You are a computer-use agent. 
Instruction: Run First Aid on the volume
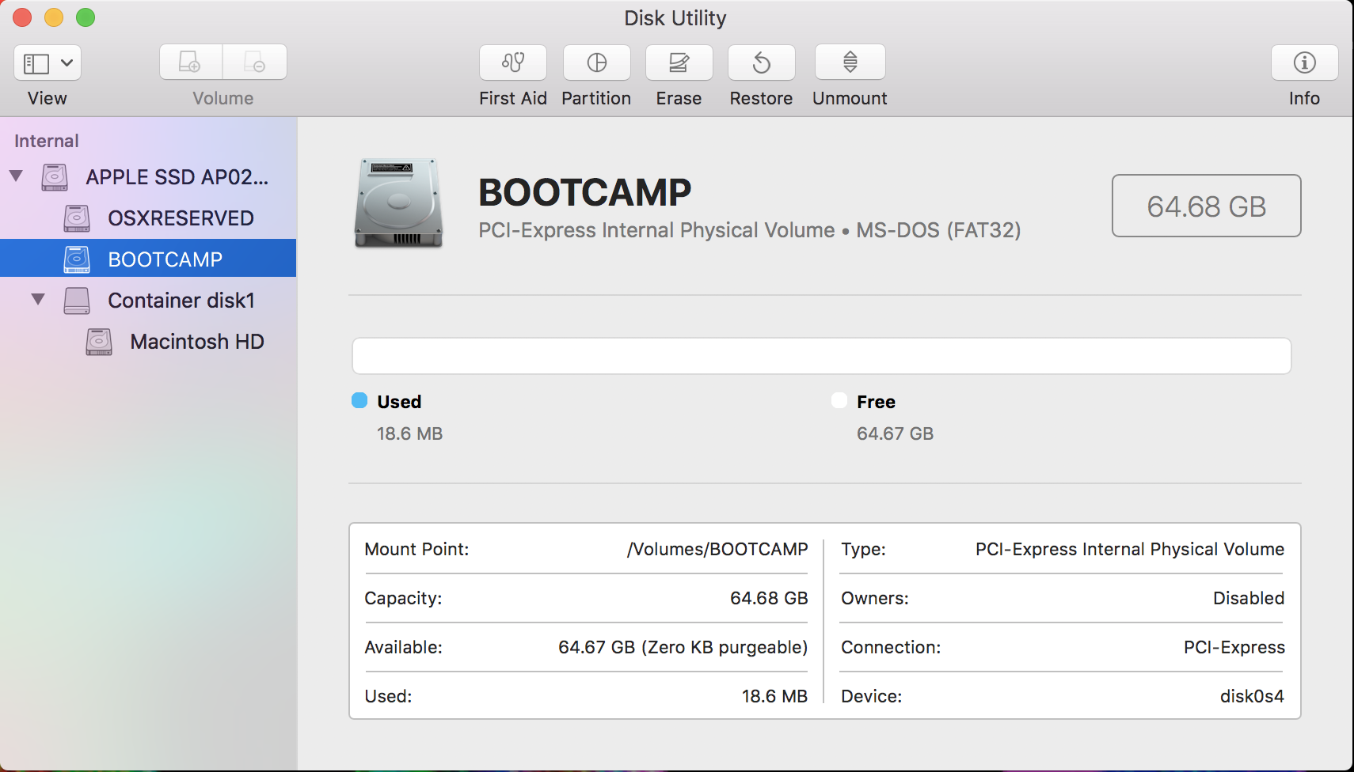513,62
